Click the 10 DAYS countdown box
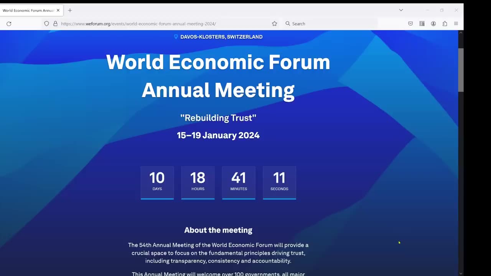Image resolution: width=491 pixels, height=276 pixels. (x=157, y=183)
